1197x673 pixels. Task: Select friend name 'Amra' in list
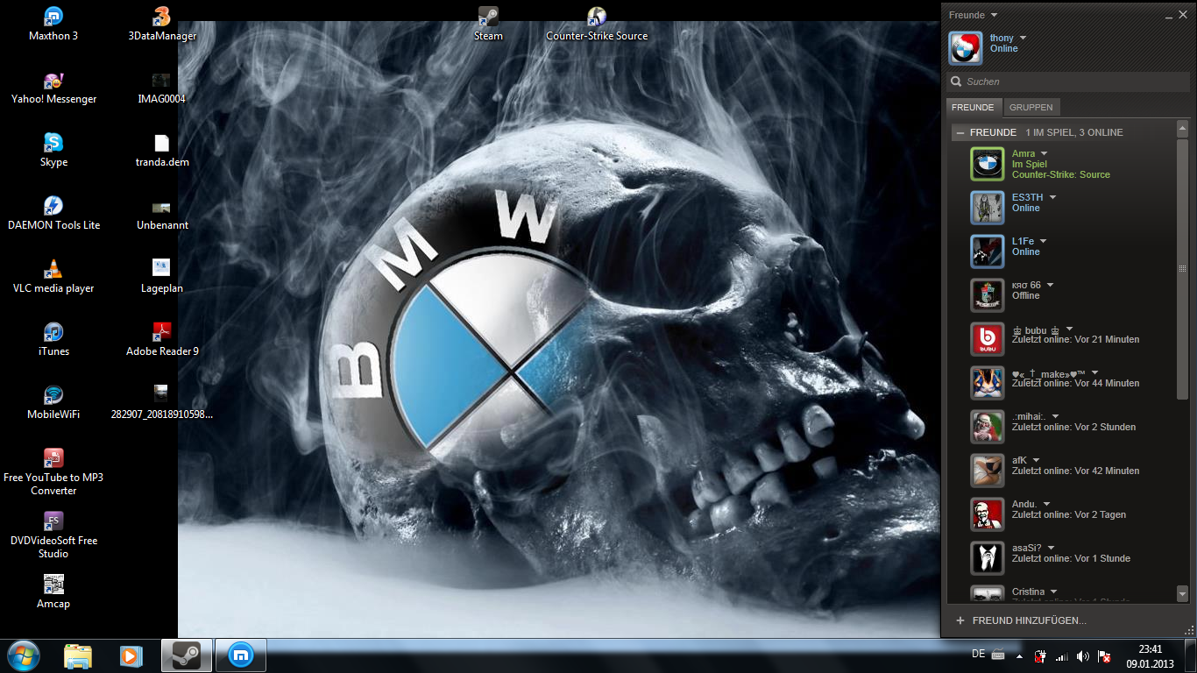[x=1023, y=154]
